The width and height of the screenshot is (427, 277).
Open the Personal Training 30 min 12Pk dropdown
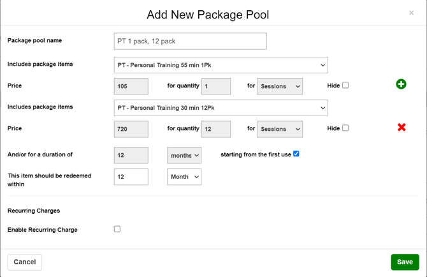pos(221,108)
